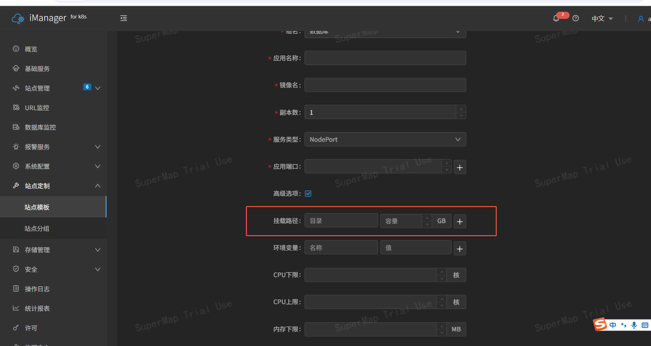Click the 应用端口 input field

tap(373, 166)
